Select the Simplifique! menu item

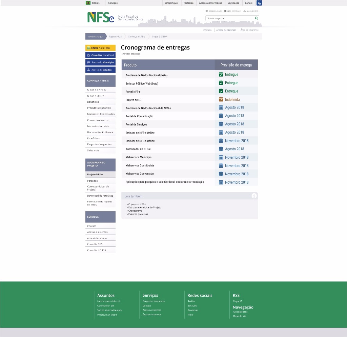click(171, 3)
